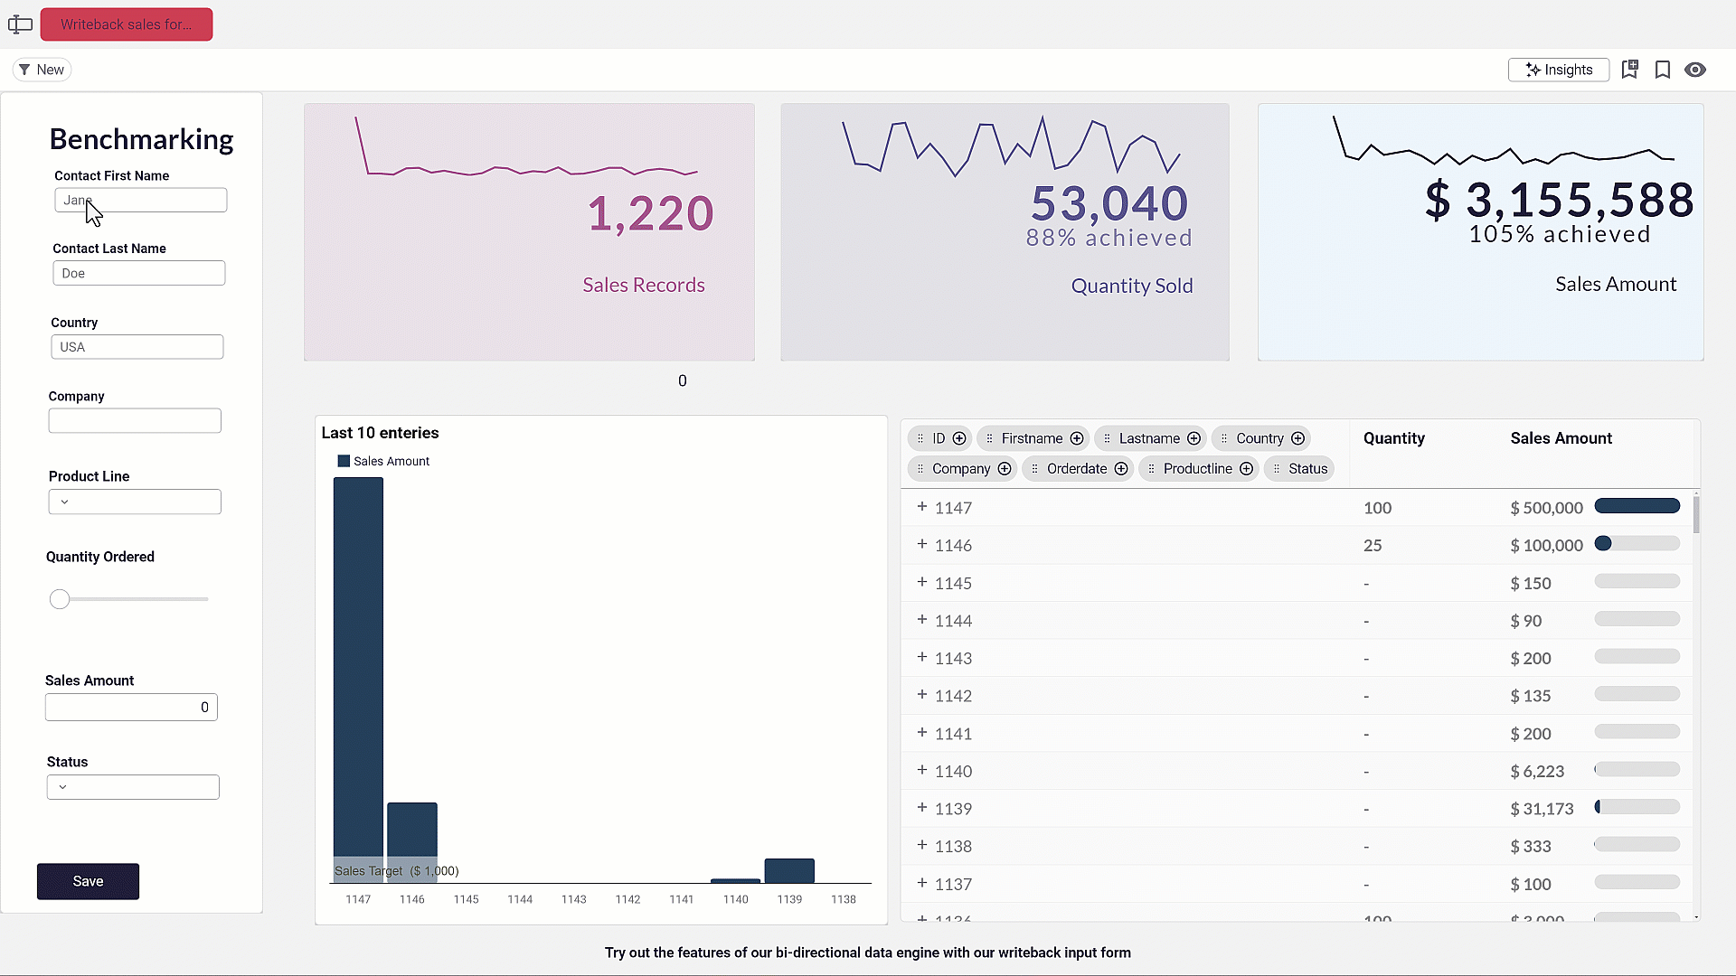The width and height of the screenshot is (1736, 976).
Task: Expand row 1147 in the table
Action: [922, 507]
